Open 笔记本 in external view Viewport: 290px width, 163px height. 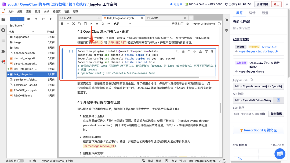click(177, 24)
